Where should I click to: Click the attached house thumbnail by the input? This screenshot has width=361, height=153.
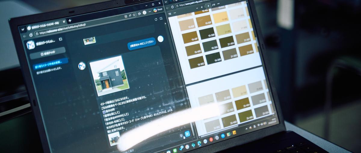coord(114,139)
